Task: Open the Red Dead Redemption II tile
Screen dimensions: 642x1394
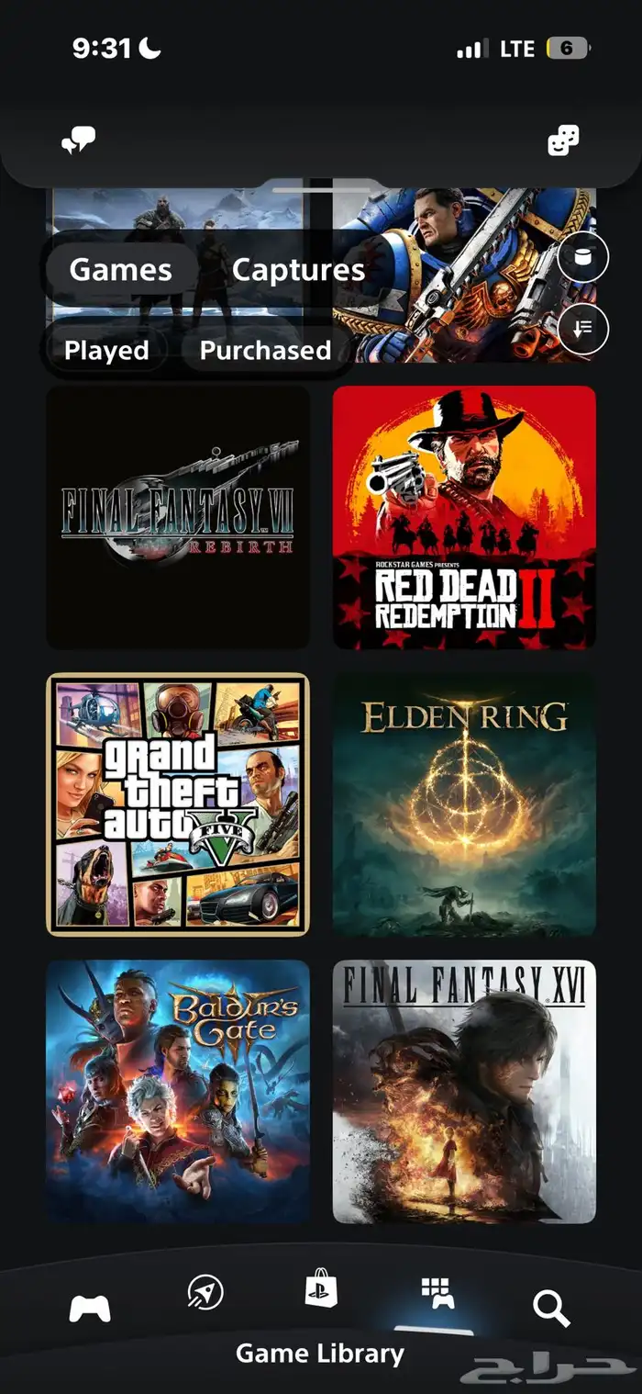Action: point(464,517)
